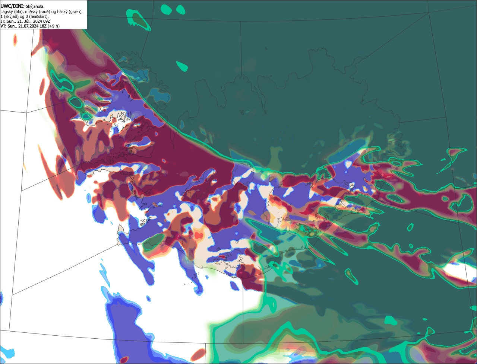
Task: Click the "Lágský (blá), miðský (rauð)" legend line
Action: (x=42, y=12)
